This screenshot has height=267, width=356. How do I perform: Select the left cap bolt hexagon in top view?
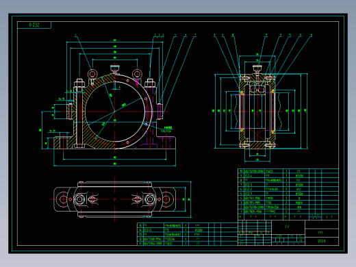79,199
